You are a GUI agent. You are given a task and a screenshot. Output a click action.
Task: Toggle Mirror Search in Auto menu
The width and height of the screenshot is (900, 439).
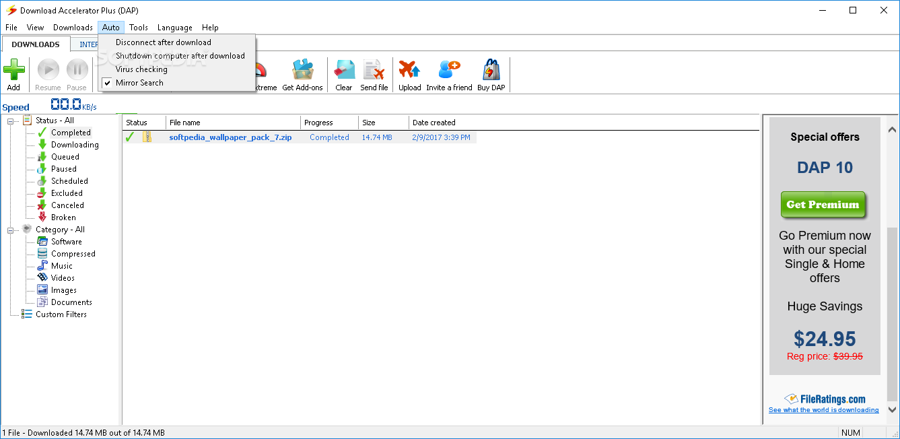176,83
